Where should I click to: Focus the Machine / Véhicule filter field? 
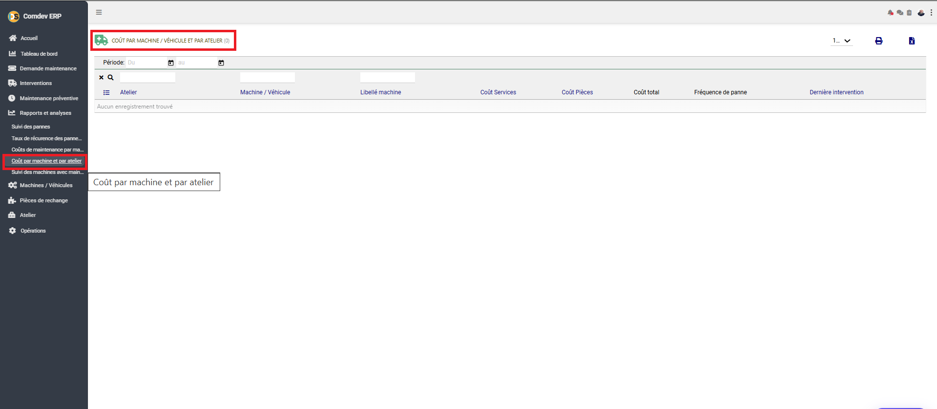point(268,77)
